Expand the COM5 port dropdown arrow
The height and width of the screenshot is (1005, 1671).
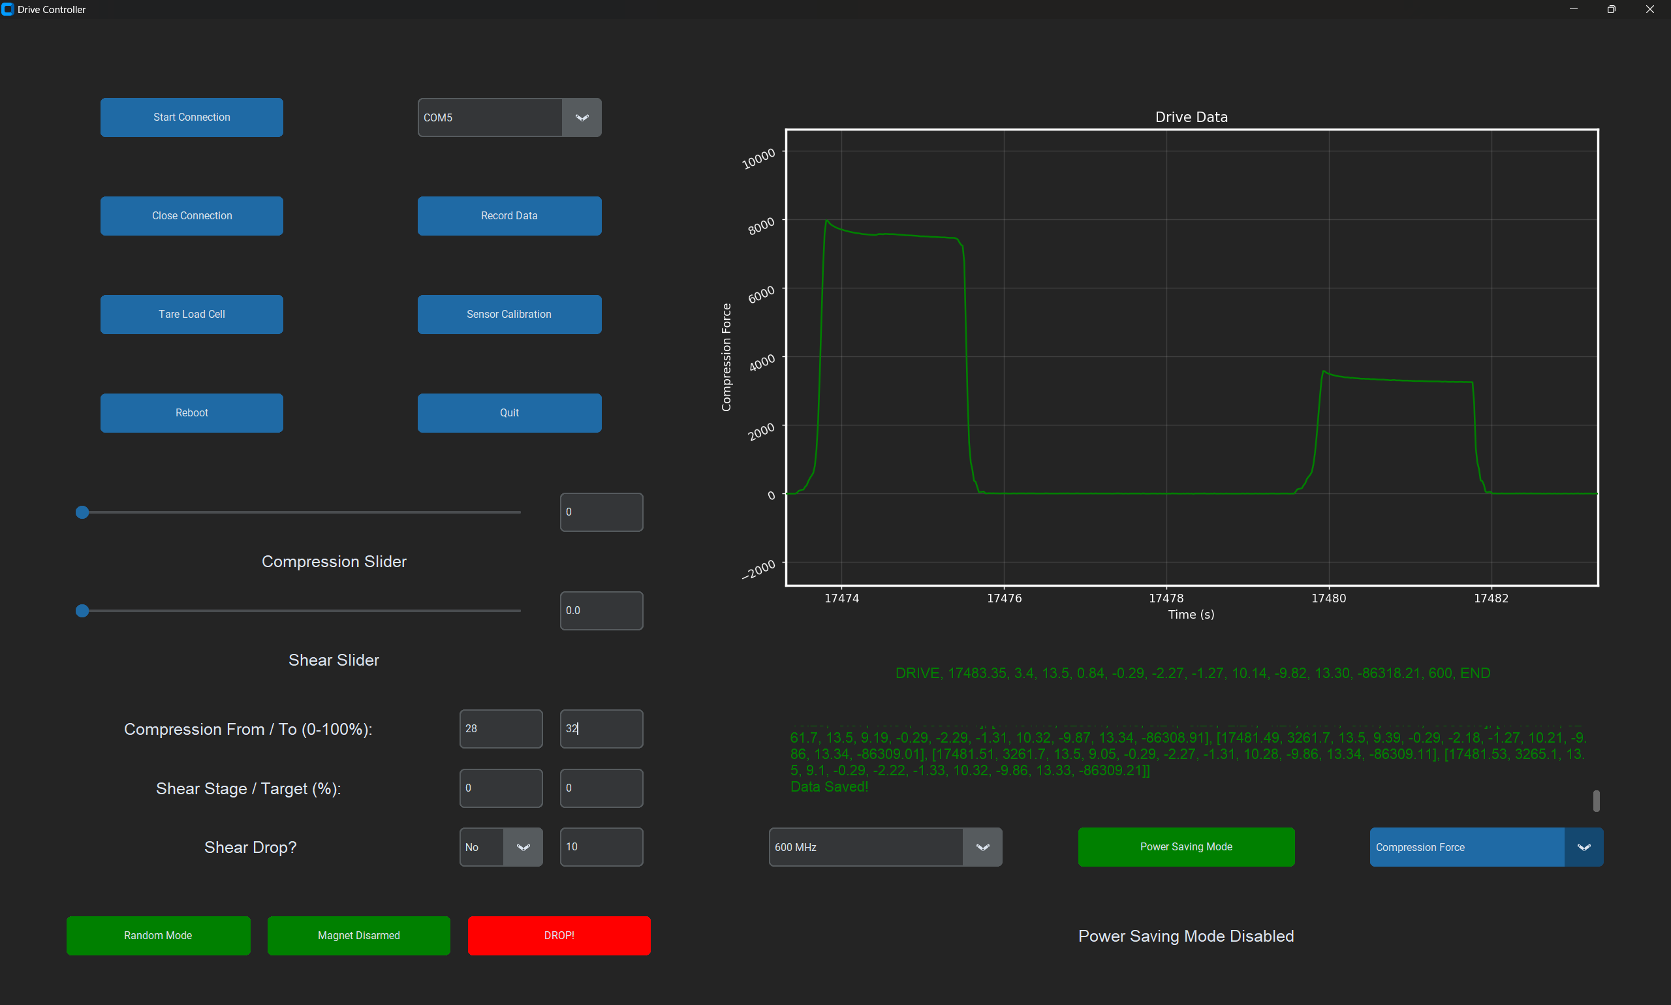(581, 118)
